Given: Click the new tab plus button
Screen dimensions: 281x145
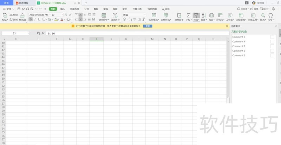Looking at the screenshot, I should click(x=86, y=3).
